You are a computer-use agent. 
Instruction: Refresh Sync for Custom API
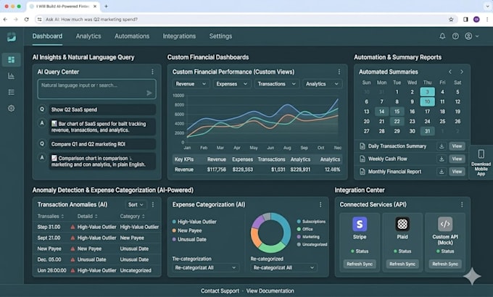point(445,264)
